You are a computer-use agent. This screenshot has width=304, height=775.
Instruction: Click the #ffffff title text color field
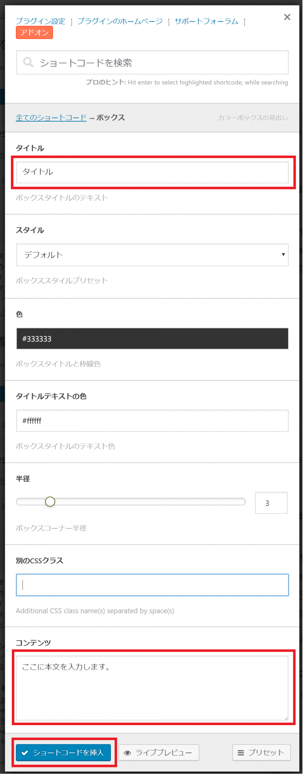coord(152,421)
